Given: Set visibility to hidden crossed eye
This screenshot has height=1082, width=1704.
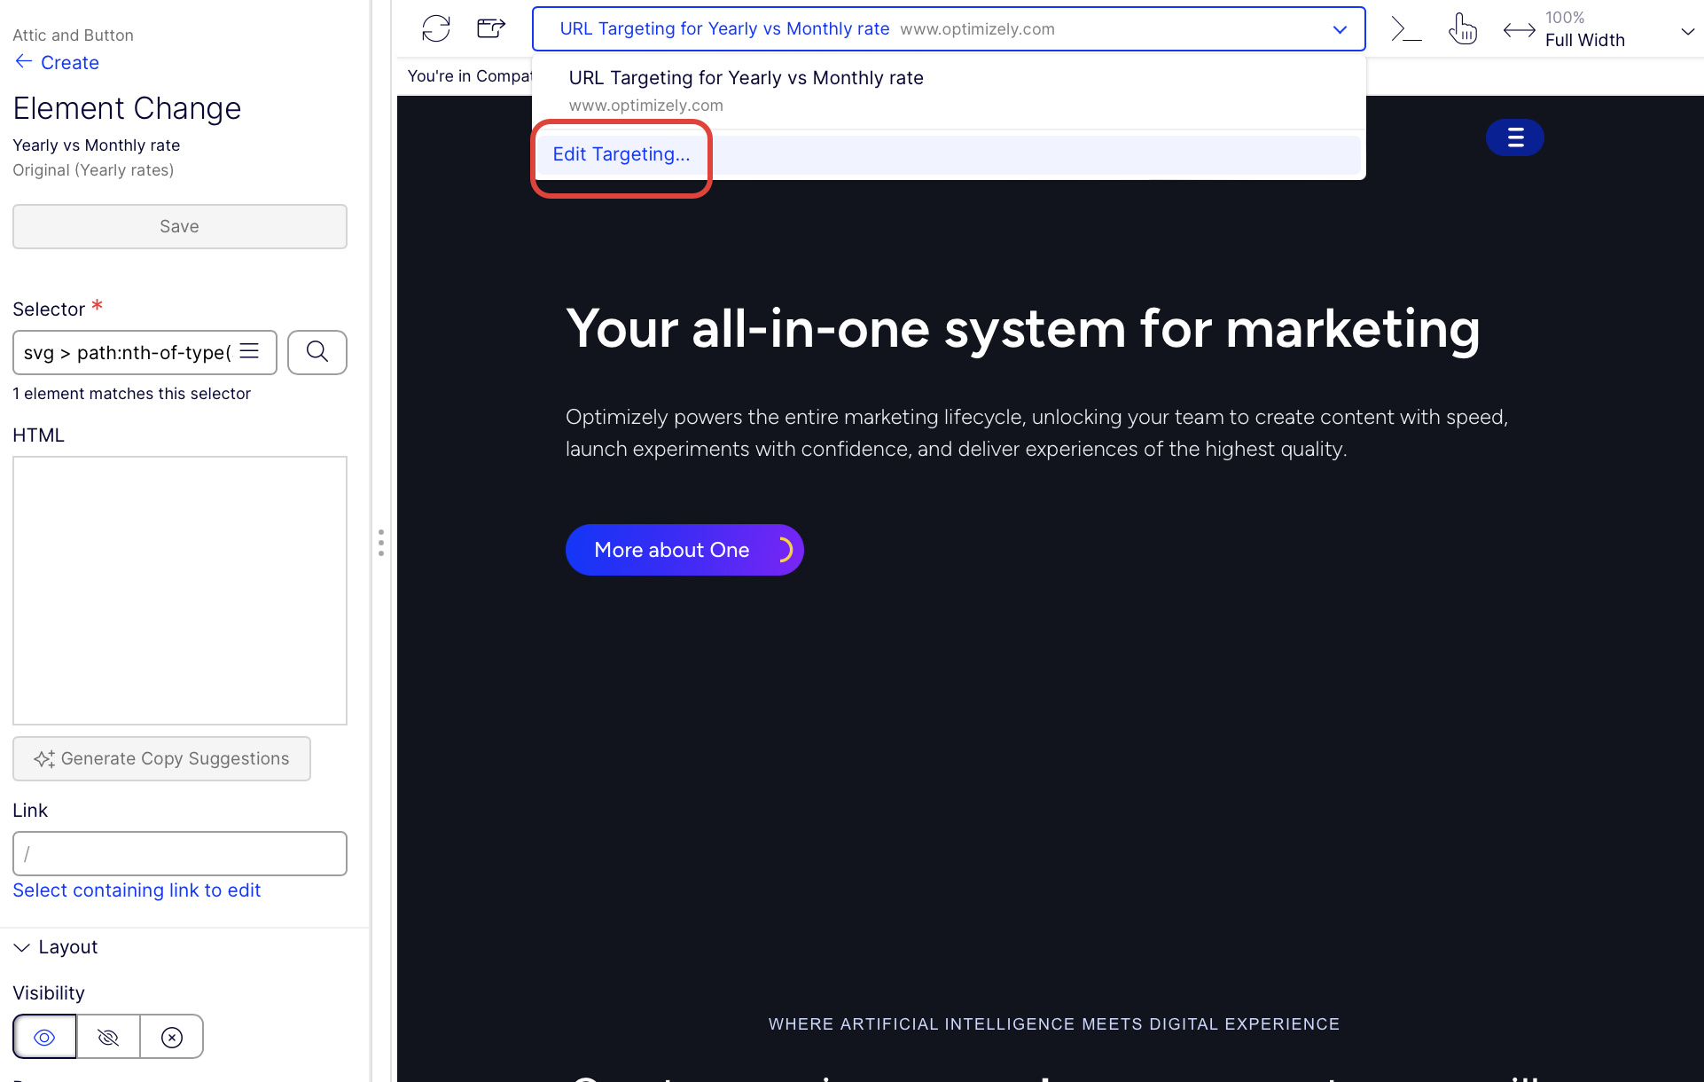Looking at the screenshot, I should tap(108, 1037).
